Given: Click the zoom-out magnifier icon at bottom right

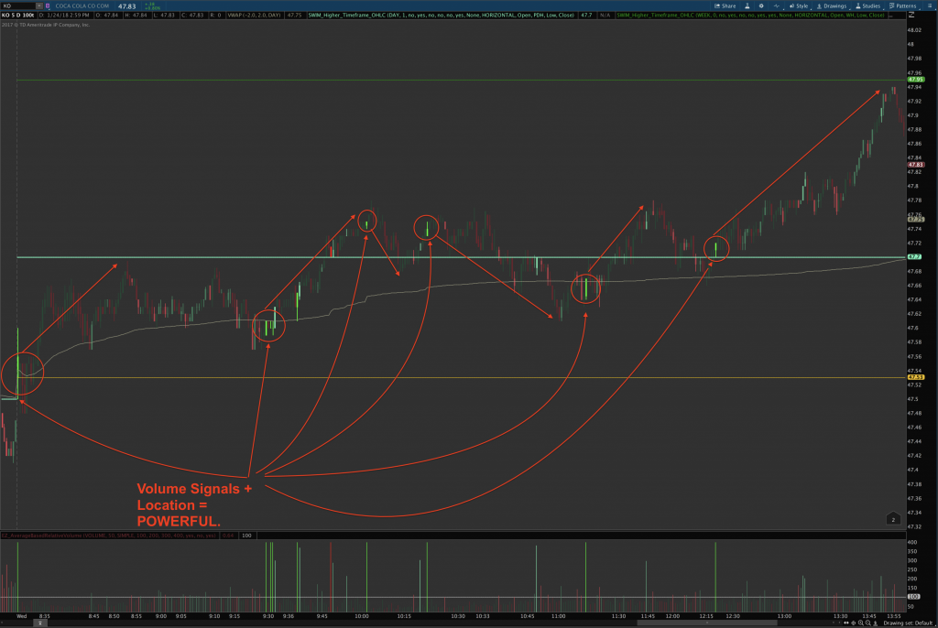Looking at the screenshot, I should [867, 623].
